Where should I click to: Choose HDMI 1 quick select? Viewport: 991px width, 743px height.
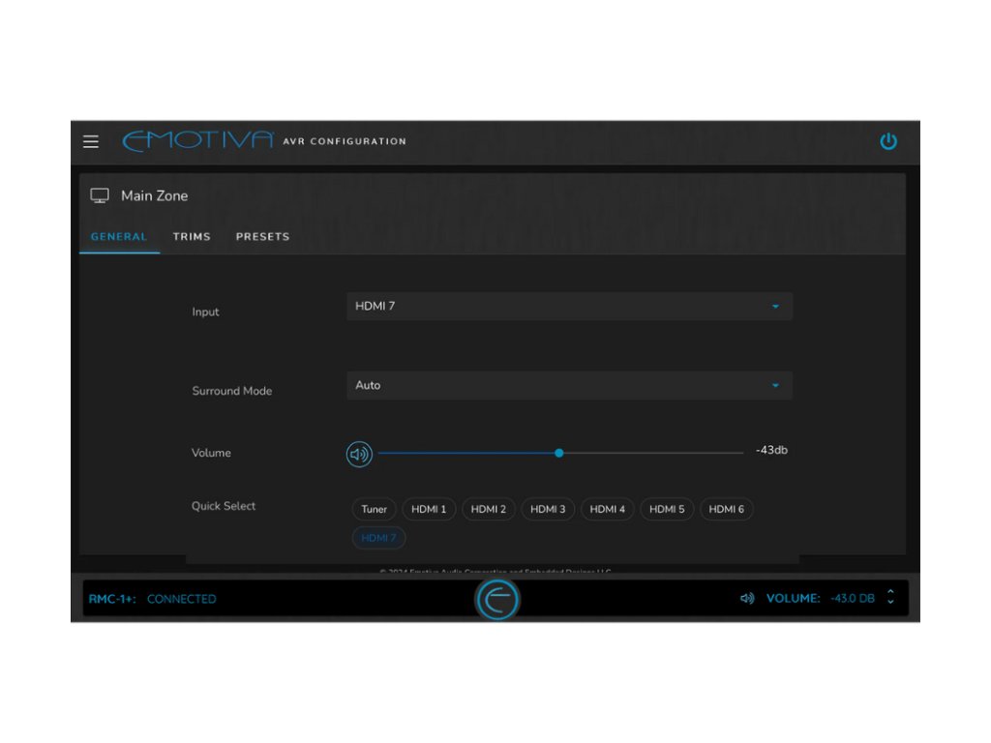click(x=429, y=510)
